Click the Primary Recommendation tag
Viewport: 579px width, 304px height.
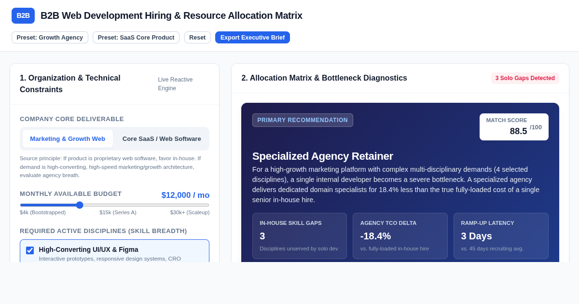(x=303, y=120)
